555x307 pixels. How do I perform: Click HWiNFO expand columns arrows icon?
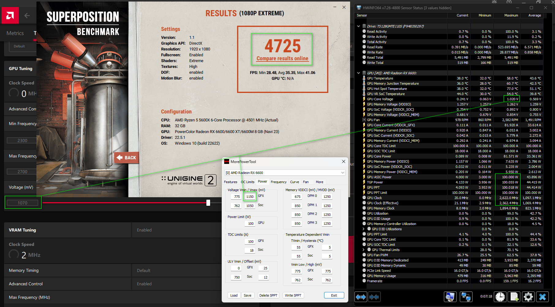pyautogui.click(x=361, y=297)
